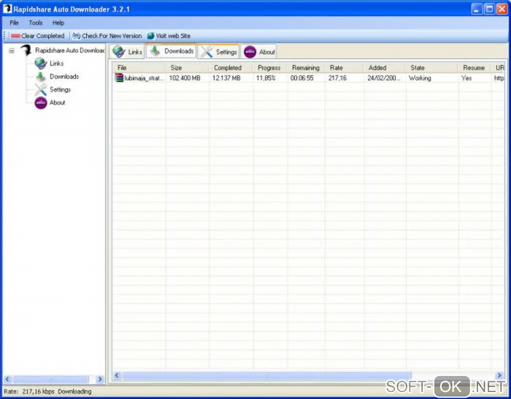511x399 pixels.
Task: Click the Visit web Site globe icon
Action: (151, 36)
